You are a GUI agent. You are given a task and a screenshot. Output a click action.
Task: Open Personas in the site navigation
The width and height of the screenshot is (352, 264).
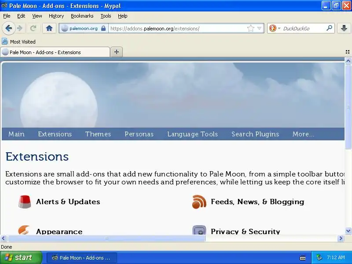(x=139, y=134)
